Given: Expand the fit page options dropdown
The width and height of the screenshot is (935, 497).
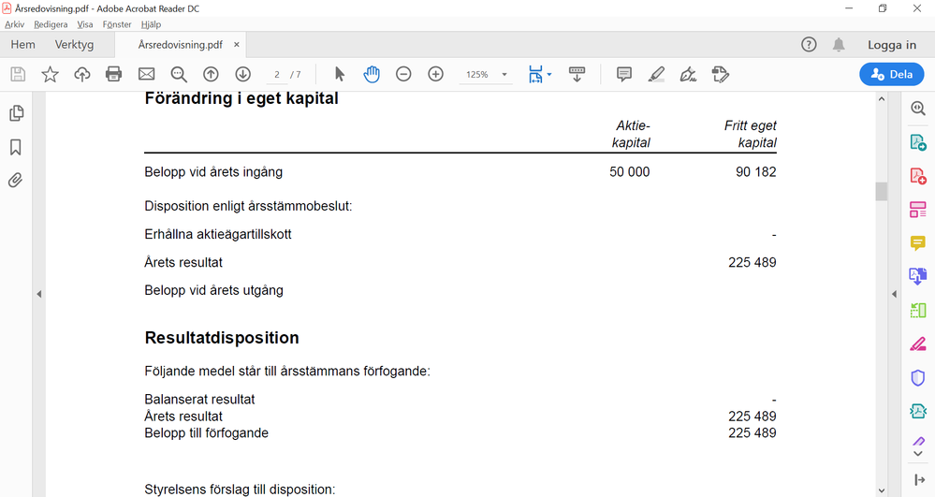Looking at the screenshot, I should (549, 75).
